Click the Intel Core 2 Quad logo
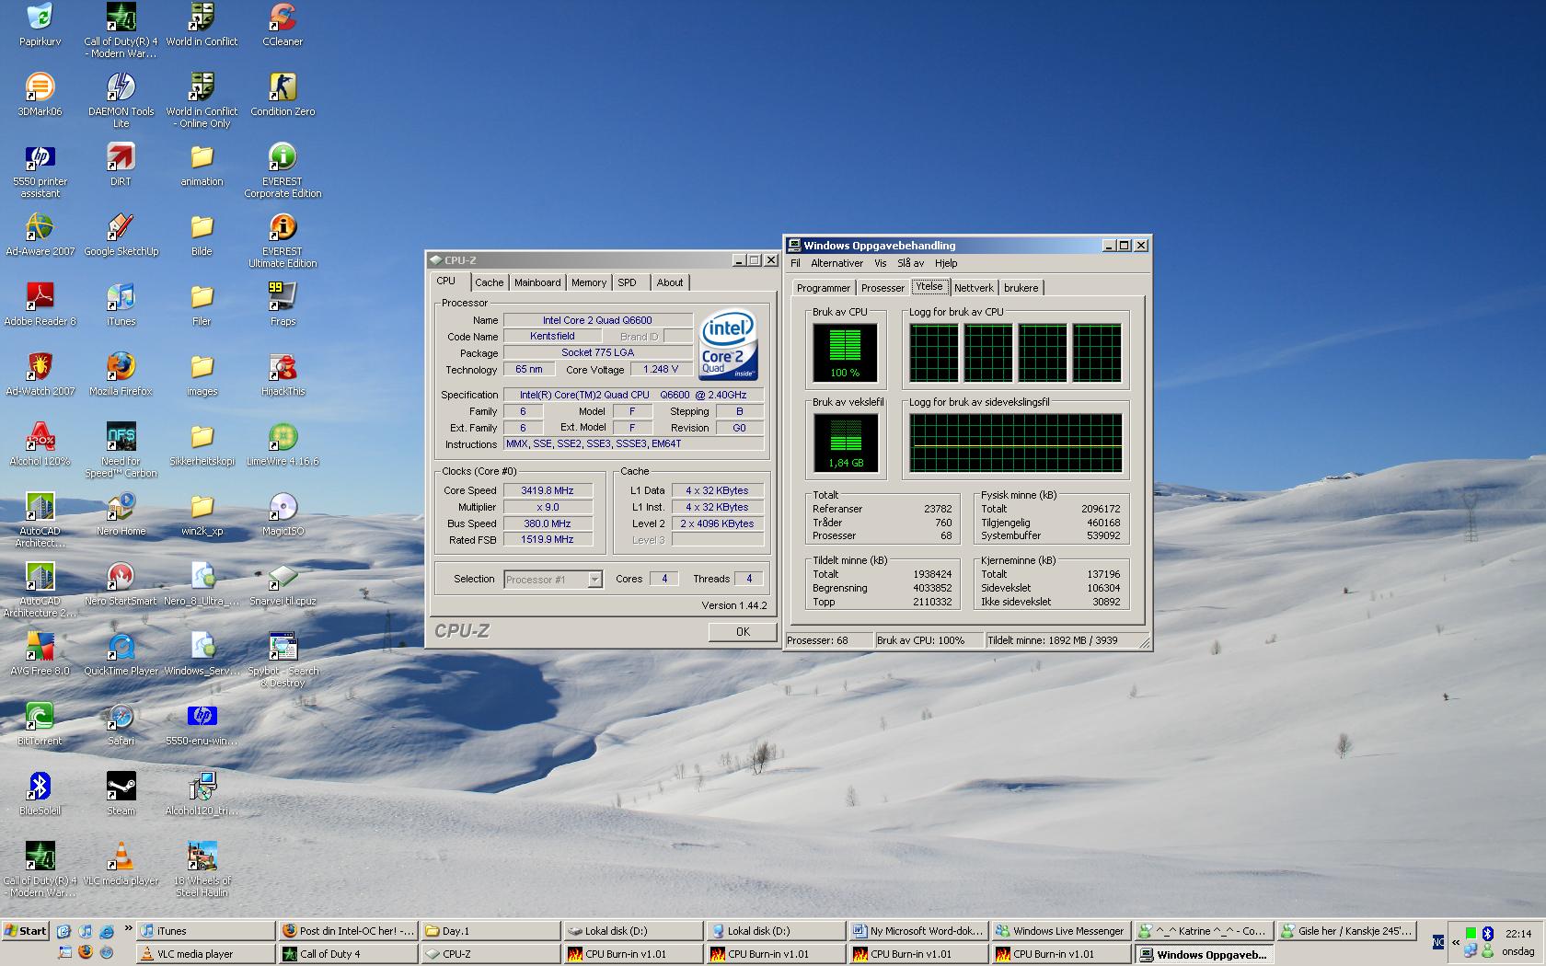The width and height of the screenshot is (1546, 966). click(729, 344)
